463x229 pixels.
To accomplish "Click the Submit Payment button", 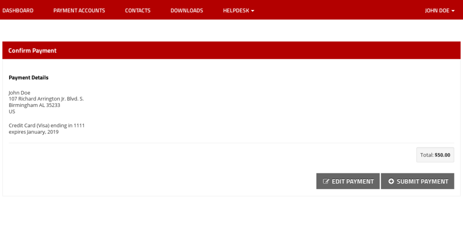I will [417, 181].
